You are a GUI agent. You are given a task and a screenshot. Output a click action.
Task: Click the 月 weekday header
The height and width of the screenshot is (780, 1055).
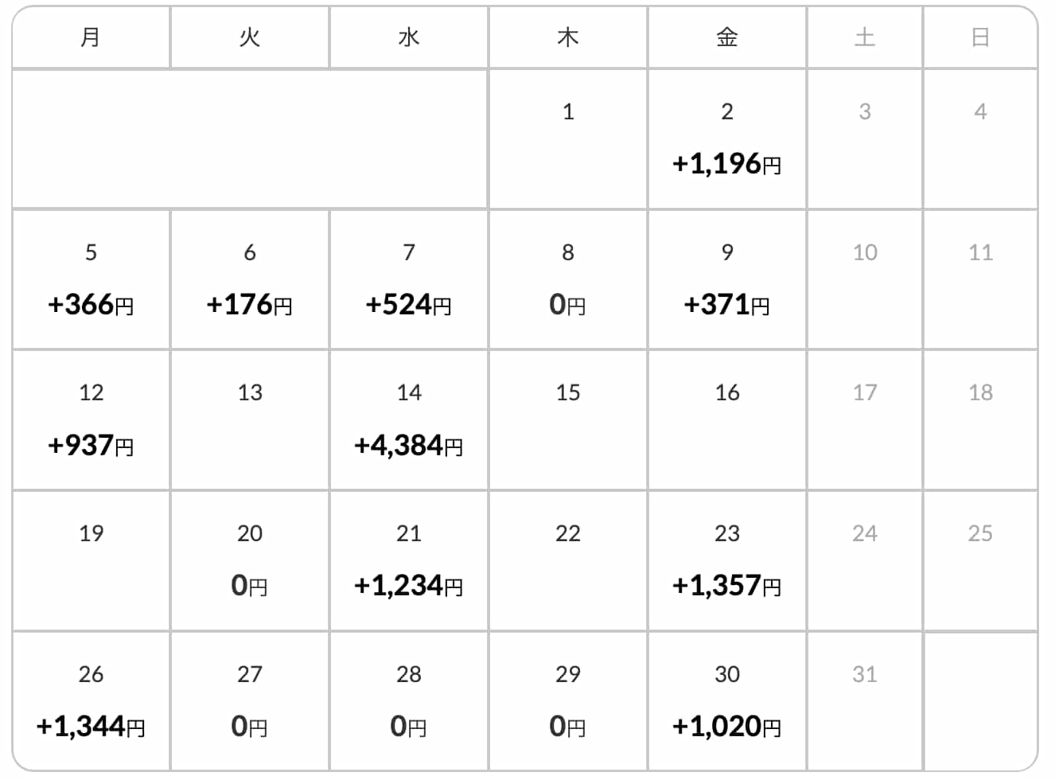[x=91, y=37]
